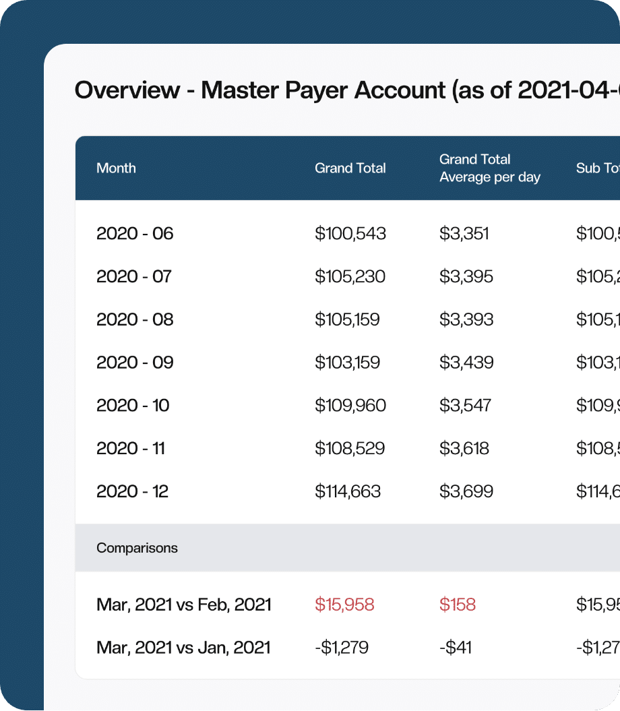Click the Month column header
The height and width of the screenshot is (711, 620).
pyautogui.click(x=116, y=168)
